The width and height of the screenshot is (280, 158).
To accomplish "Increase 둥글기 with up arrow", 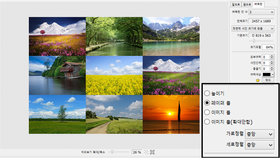I will tap(272, 67).
